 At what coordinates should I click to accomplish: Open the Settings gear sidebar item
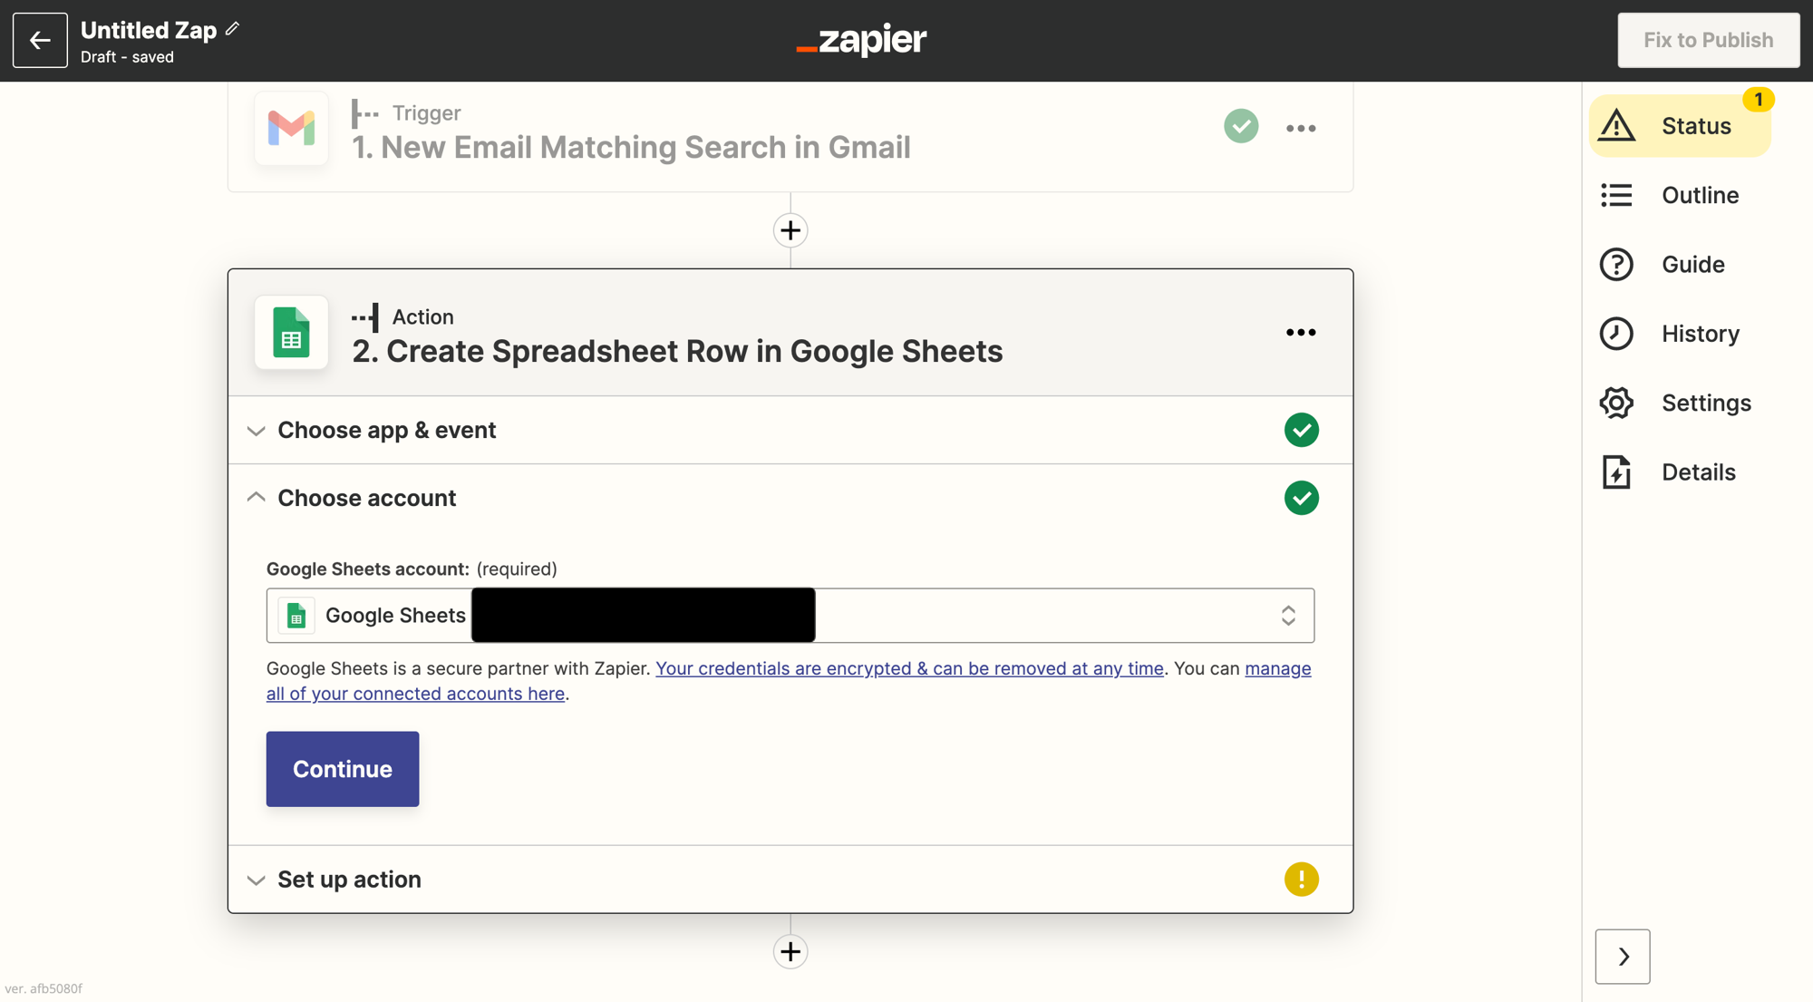coord(1680,403)
